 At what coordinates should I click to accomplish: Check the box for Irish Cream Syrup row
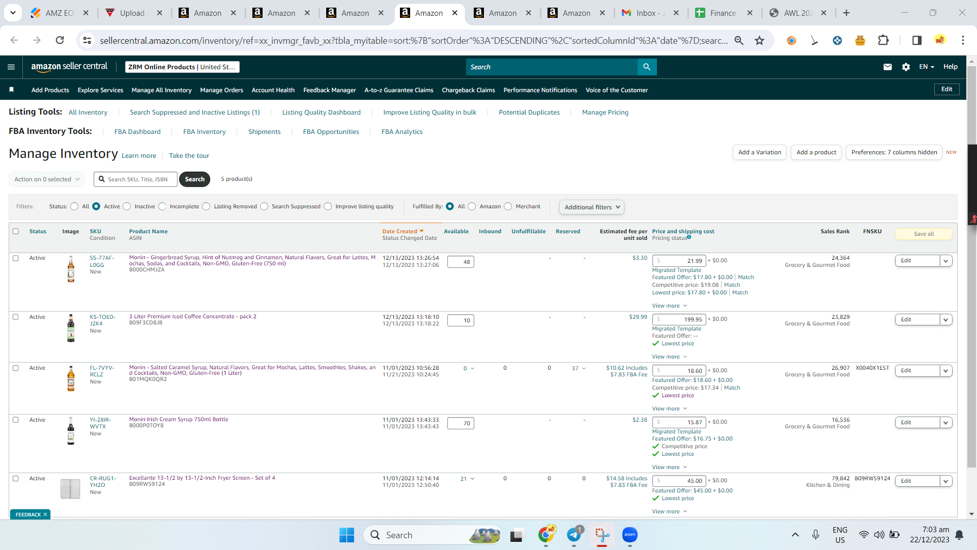pyautogui.click(x=16, y=420)
